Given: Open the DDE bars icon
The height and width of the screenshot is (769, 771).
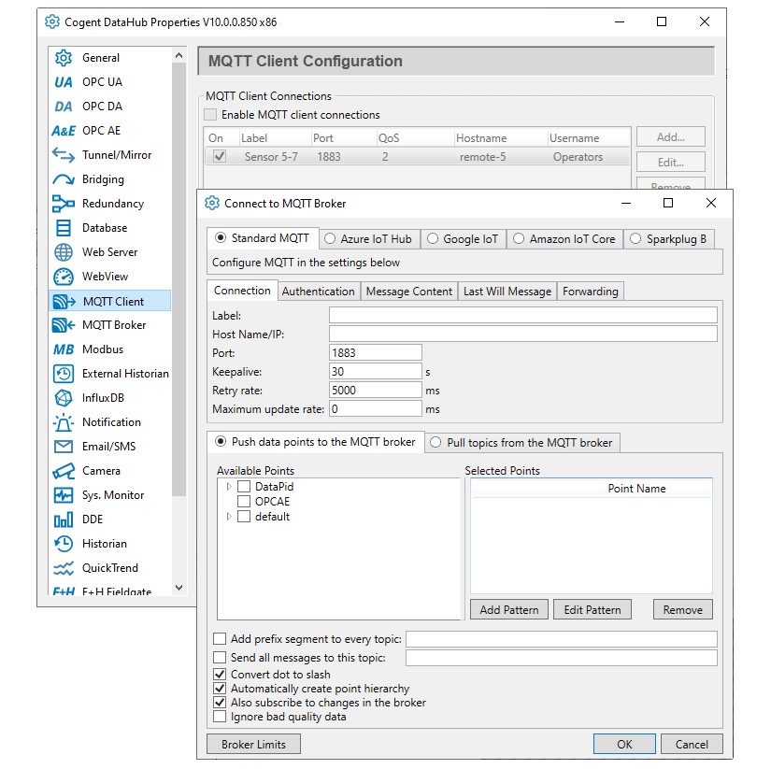Looking at the screenshot, I should point(64,520).
